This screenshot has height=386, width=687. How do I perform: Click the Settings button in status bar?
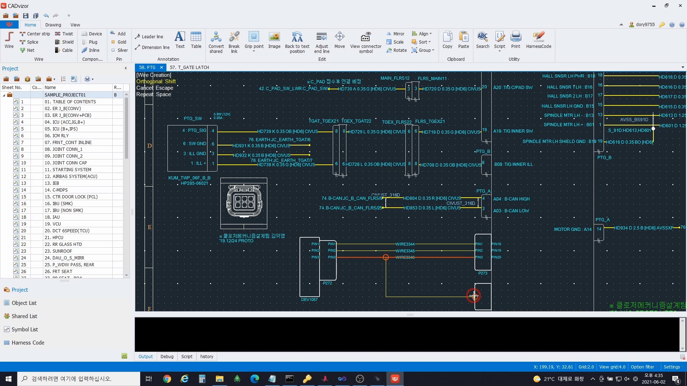point(672,367)
